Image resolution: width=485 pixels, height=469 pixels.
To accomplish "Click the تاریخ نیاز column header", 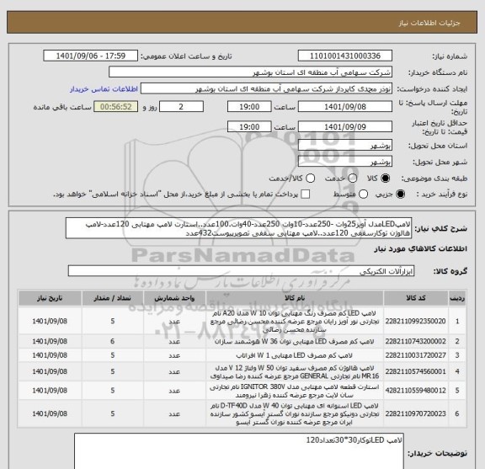I will (x=50, y=298).
